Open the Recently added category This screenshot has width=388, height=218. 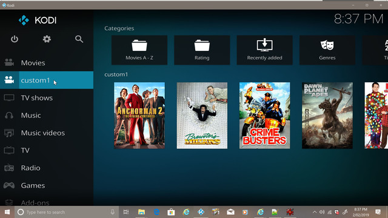coord(264,50)
